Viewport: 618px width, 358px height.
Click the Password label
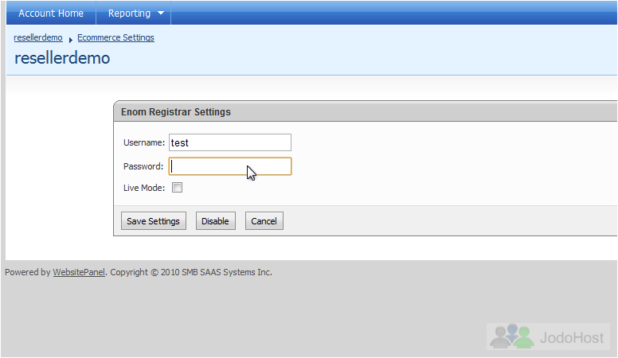[143, 166]
